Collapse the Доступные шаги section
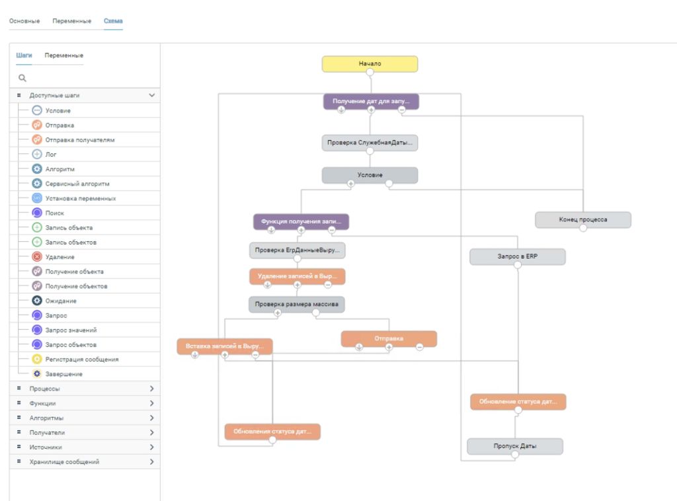Screen dimensions: 677x501 point(151,95)
